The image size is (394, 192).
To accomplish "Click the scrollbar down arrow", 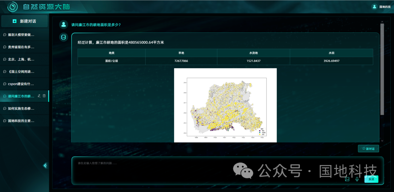I will tap(382, 141).
